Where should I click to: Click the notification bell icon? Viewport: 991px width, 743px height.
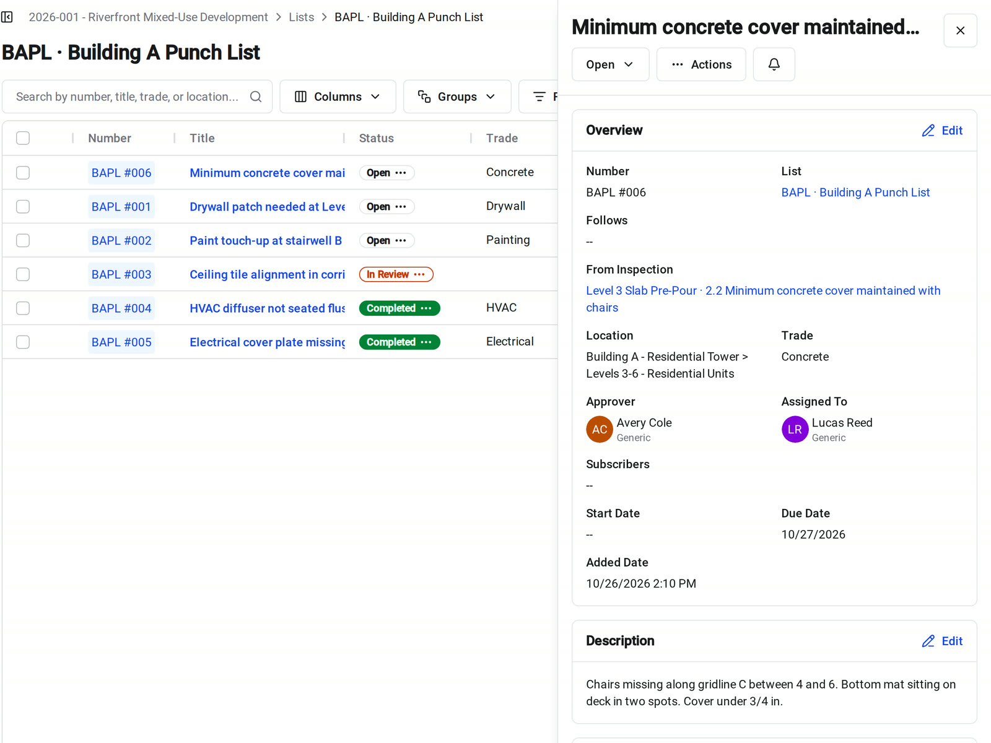point(774,64)
